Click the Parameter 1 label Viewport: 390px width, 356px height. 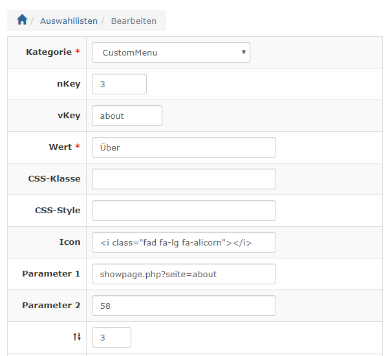(x=51, y=273)
